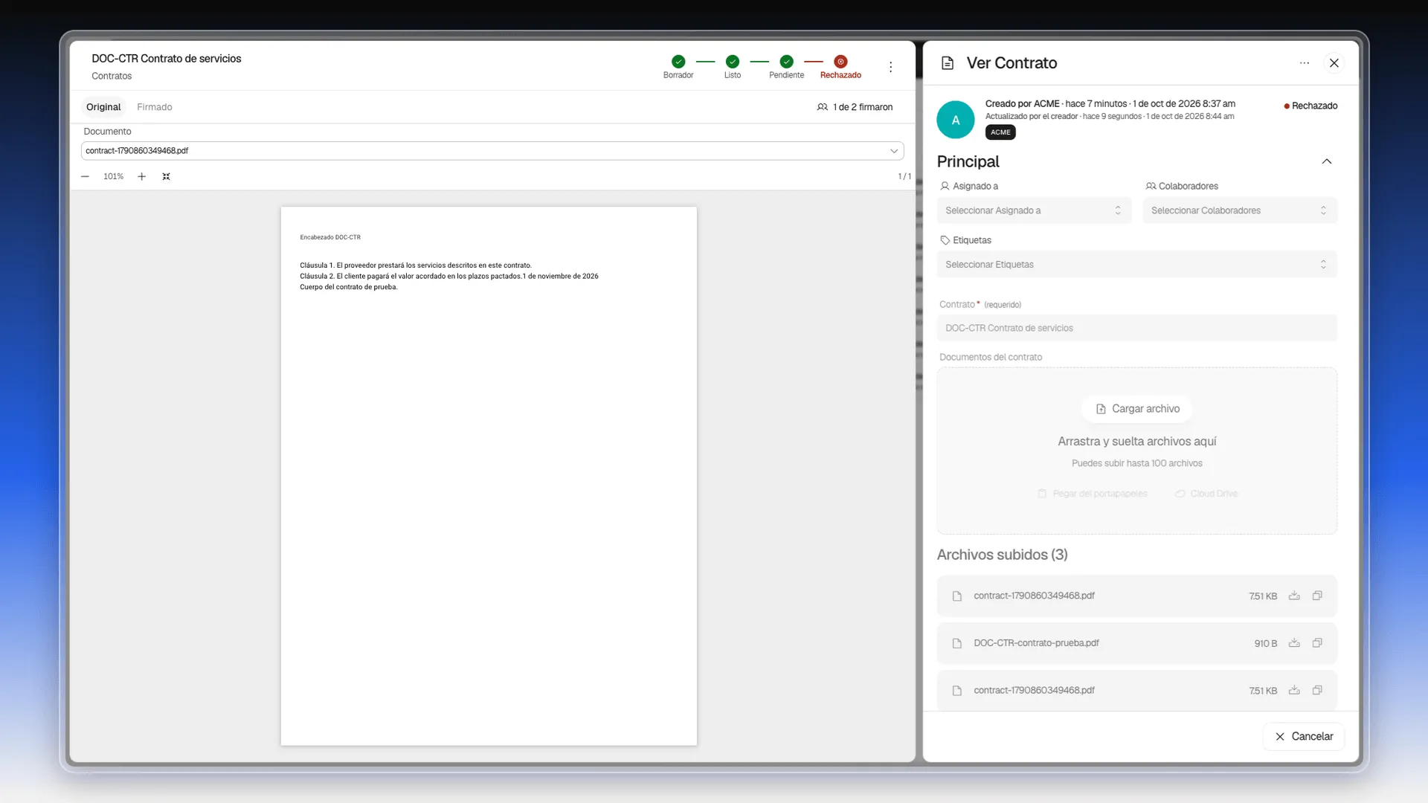Open Seleccionar Colaboradores dropdown
1428x803 pixels.
click(1240, 210)
